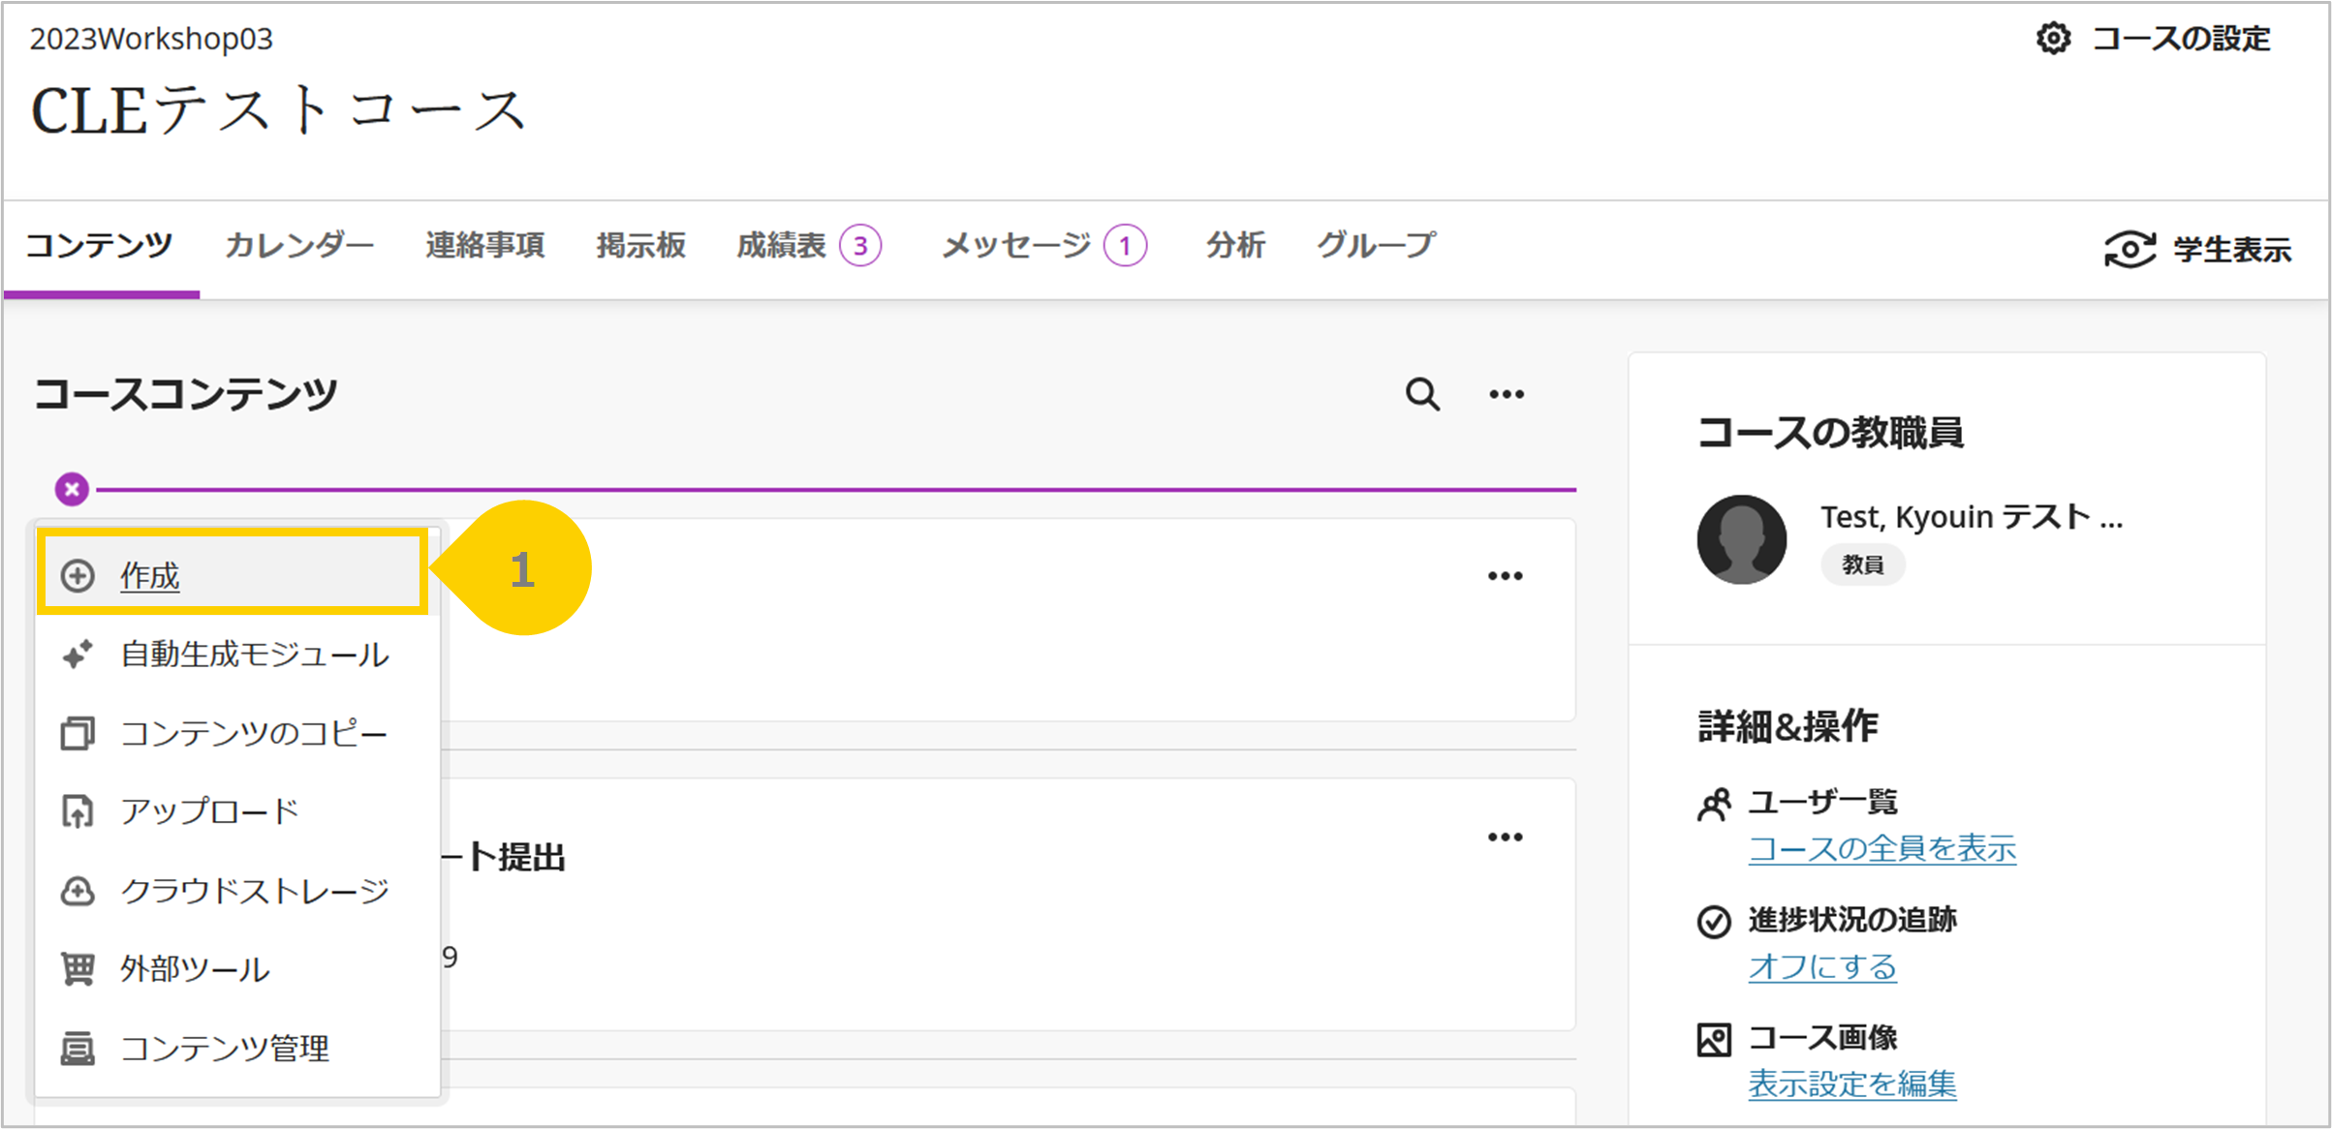Click the plus icon beside 作成
The image size is (2332, 1129).
point(78,575)
